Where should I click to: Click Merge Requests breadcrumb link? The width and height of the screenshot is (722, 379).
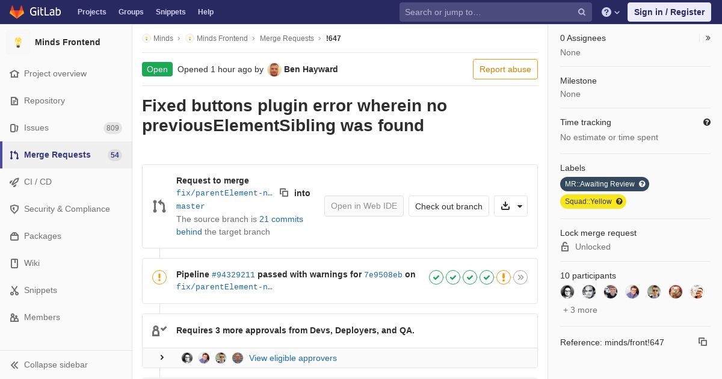287,38
